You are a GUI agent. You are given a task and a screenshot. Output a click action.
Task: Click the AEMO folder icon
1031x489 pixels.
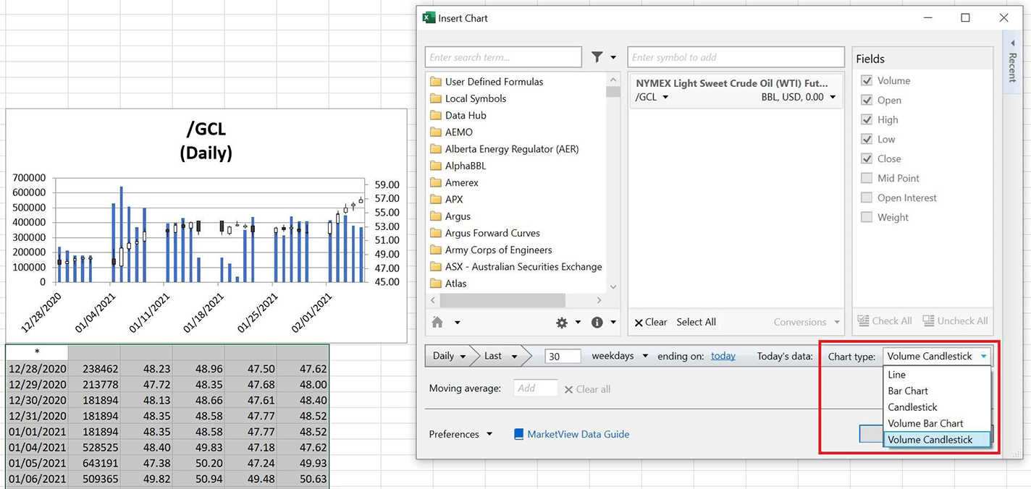(436, 132)
